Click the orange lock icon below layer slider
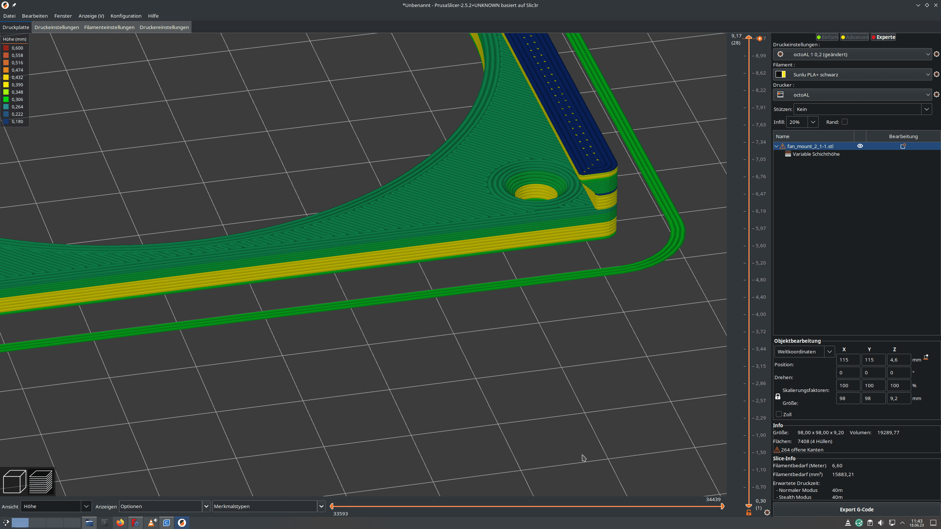This screenshot has width=941, height=529. click(749, 513)
